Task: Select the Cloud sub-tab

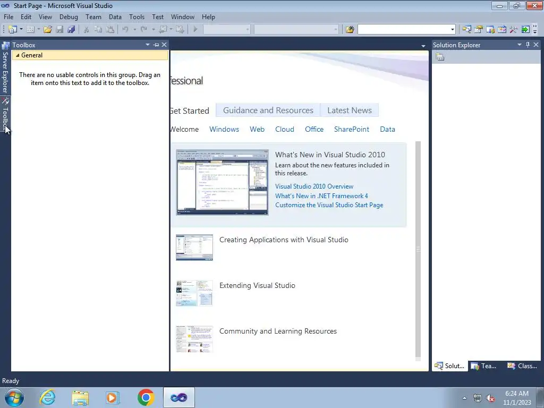Action: coord(285,130)
